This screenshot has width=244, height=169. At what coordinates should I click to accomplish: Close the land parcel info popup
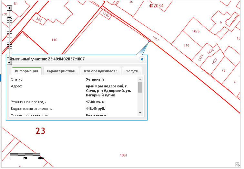pos(141,59)
